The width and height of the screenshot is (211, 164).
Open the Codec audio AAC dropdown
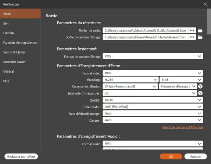click(x=153, y=107)
